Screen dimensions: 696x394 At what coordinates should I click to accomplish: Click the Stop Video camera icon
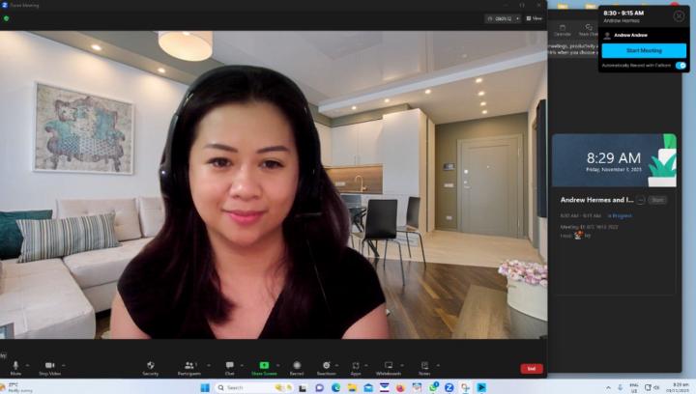click(49, 366)
